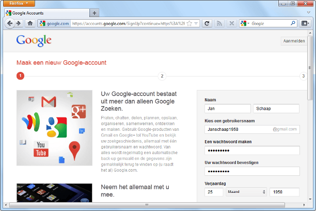The height and width of the screenshot is (211, 316).
Task: Click the horizontal scrollbar thumb
Action: pos(147,205)
